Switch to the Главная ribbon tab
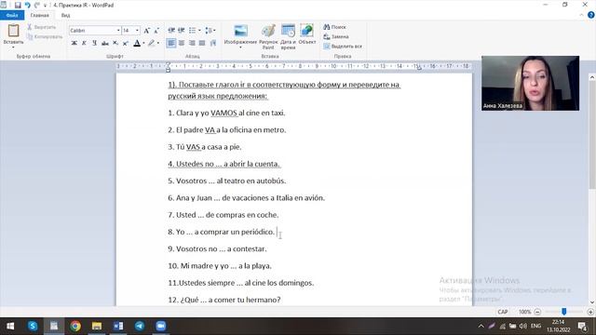The height and width of the screenshot is (335, 596). 39,15
